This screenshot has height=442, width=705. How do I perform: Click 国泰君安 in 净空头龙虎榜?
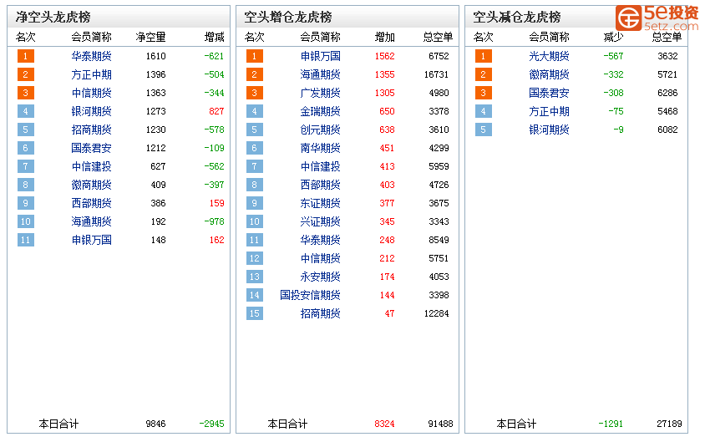91,149
